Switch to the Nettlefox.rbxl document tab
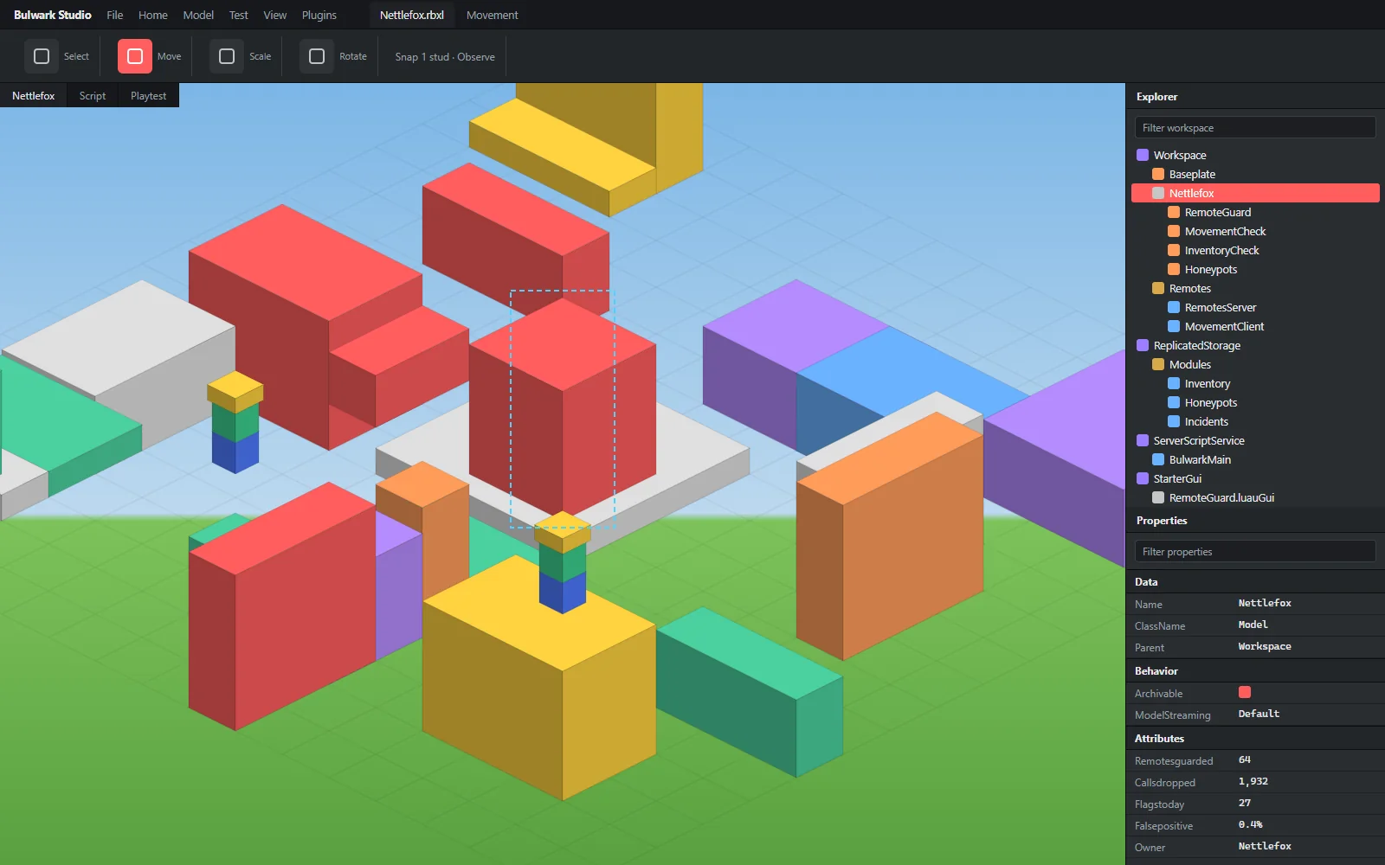1385x865 pixels. pyautogui.click(x=412, y=15)
